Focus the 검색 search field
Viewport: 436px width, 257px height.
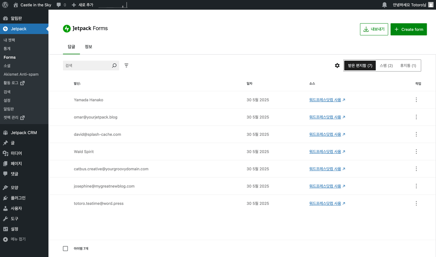[87, 65]
